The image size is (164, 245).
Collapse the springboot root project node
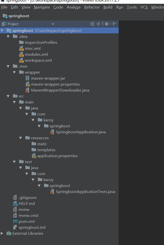pos(2,31)
